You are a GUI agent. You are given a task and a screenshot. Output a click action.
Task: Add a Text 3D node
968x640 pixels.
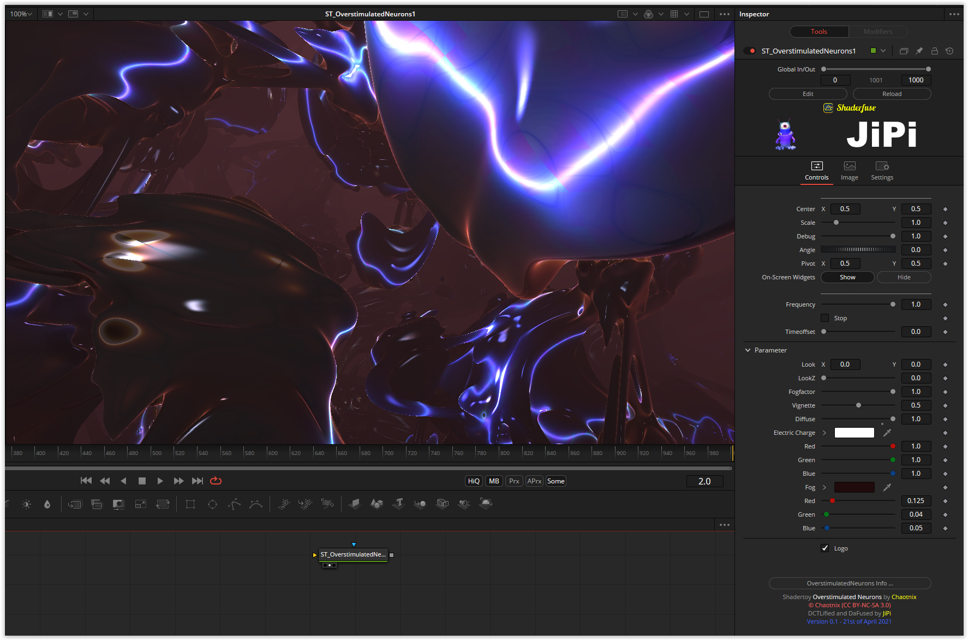tap(399, 503)
